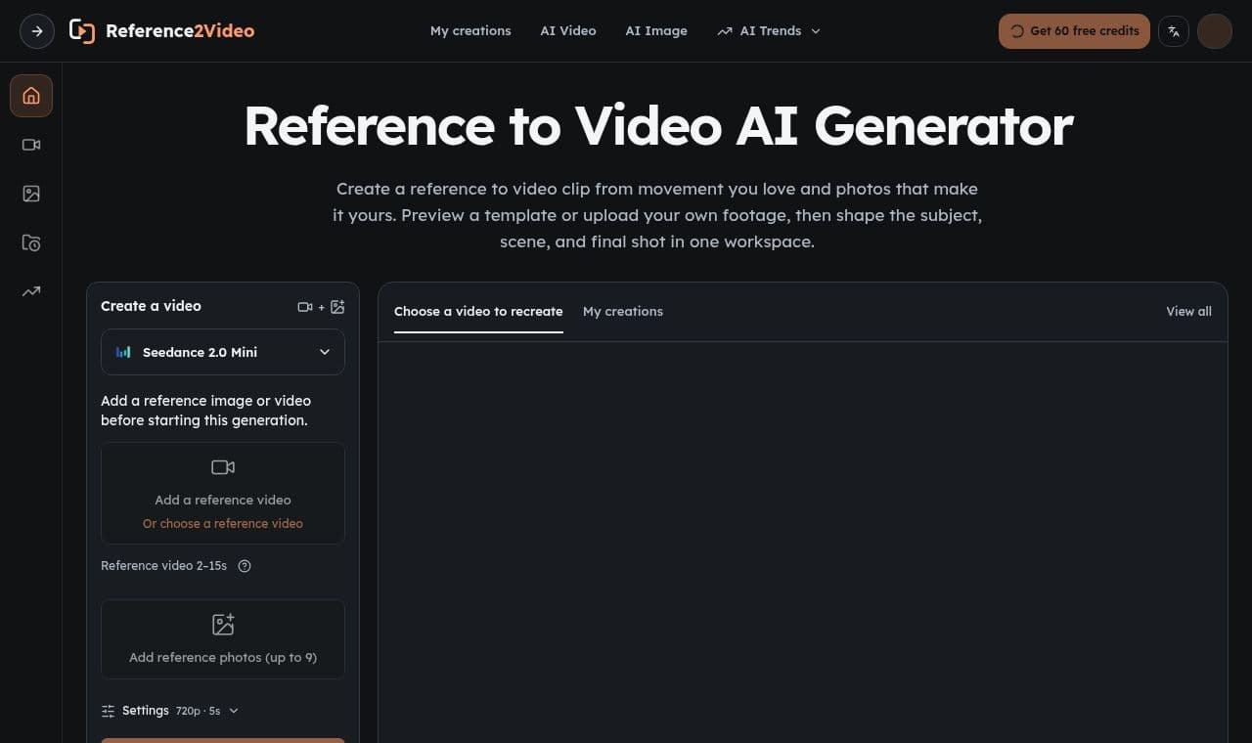Image resolution: width=1252 pixels, height=743 pixels.
Task: Click Get 60 free credits button
Action: pyautogui.click(x=1074, y=31)
